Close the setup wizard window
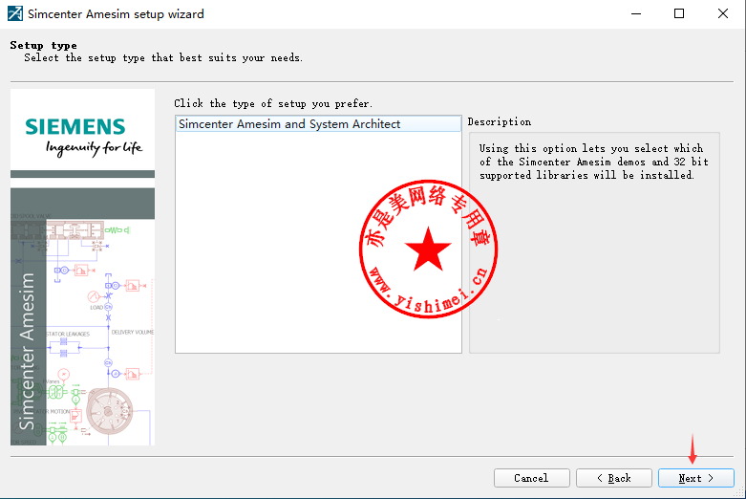The width and height of the screenshot is (746, 499). [723, 13]
